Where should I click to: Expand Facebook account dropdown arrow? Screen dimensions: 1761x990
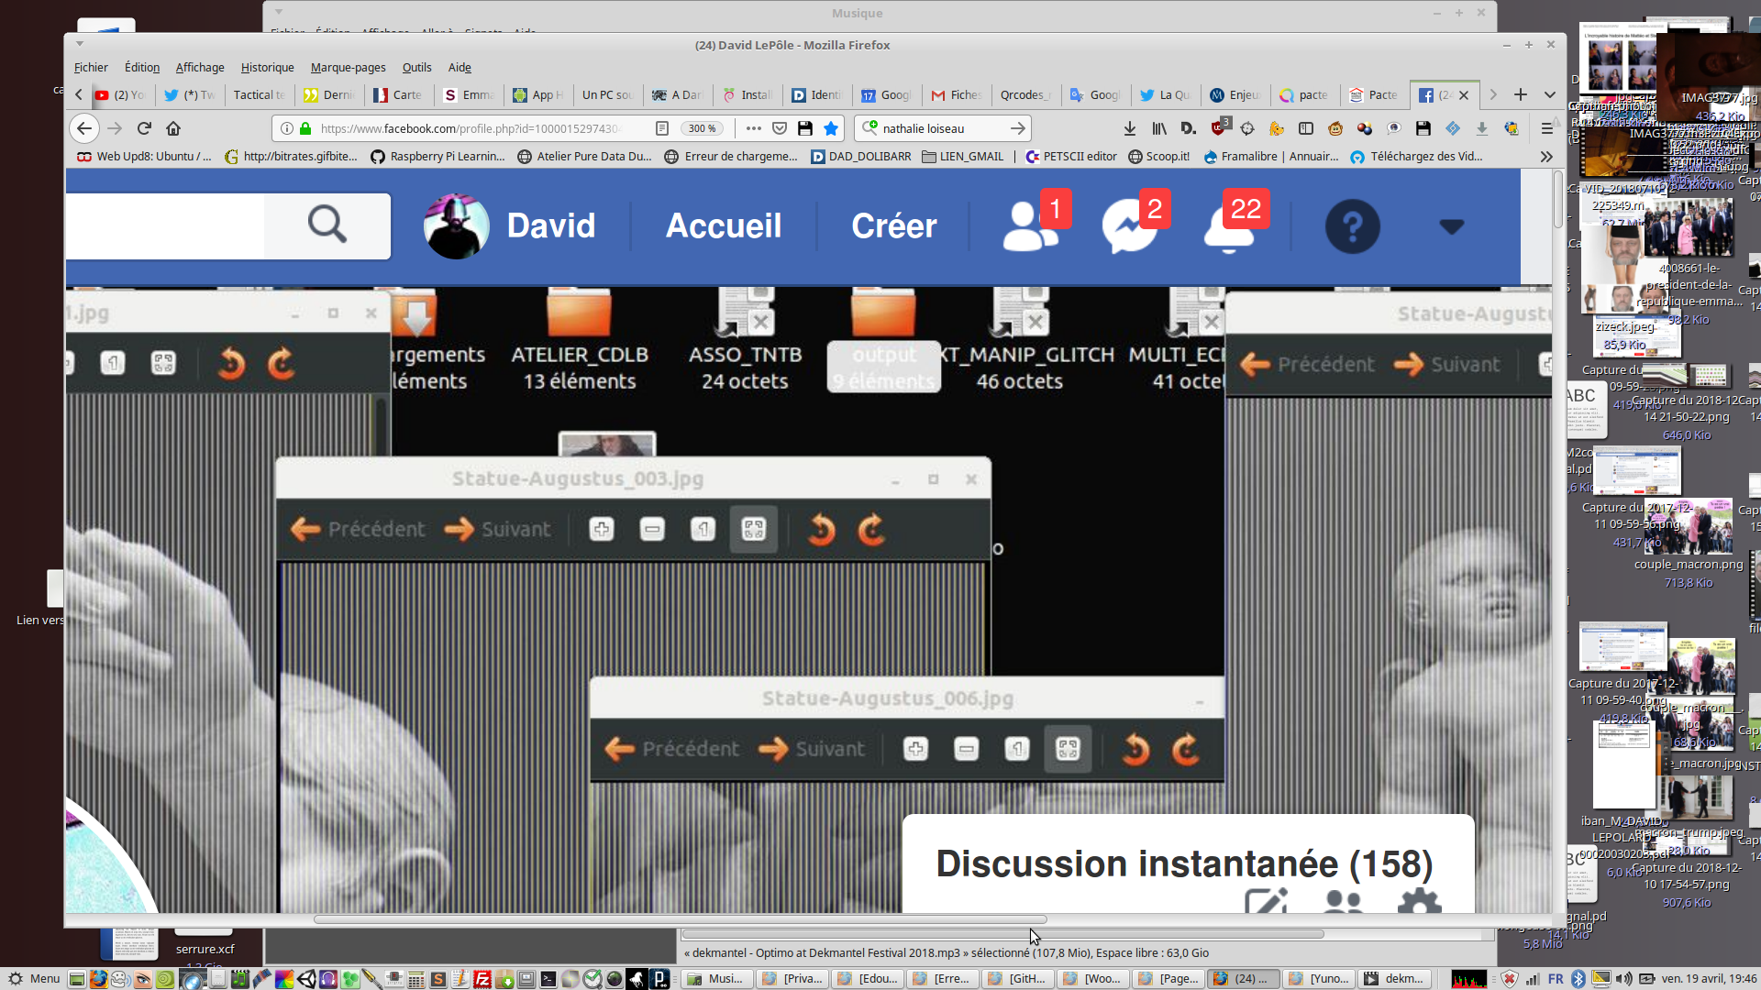click(x=1451, y=226)
